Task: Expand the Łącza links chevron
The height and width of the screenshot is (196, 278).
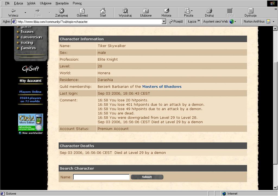Action: click(x=198, y=21)
